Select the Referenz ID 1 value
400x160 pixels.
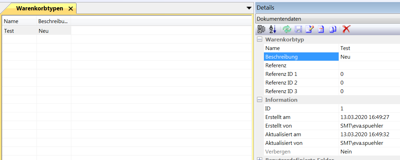pyautogui.click(x=369, y=74)
